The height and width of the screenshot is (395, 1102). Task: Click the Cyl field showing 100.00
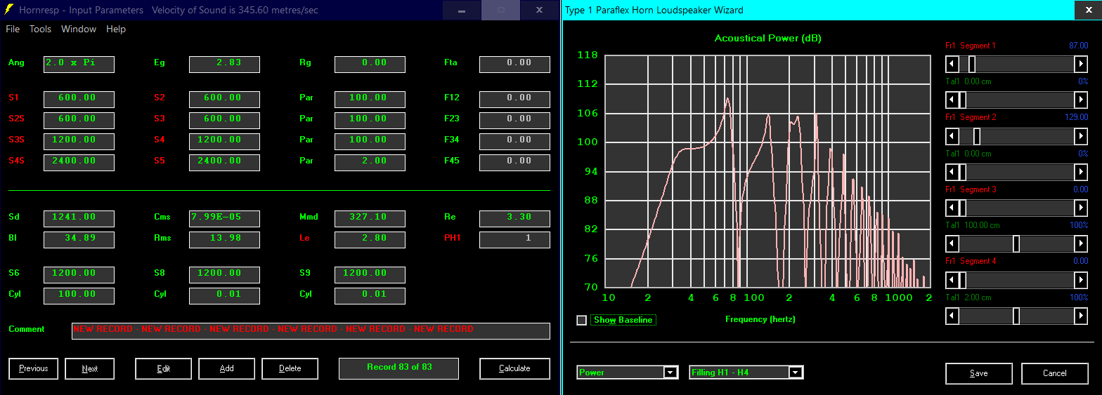coord(79,296)
